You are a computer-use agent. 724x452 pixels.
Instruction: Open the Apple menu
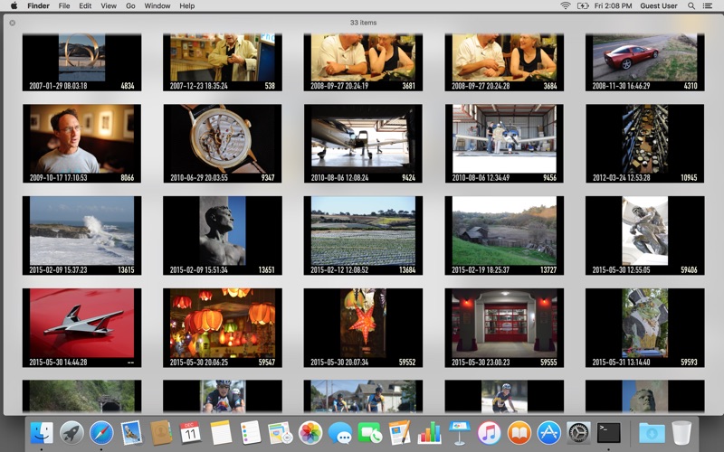[14, 6]
